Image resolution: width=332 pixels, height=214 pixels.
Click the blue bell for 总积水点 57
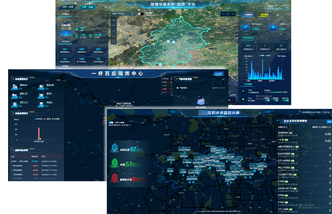(x=115, y=148)
